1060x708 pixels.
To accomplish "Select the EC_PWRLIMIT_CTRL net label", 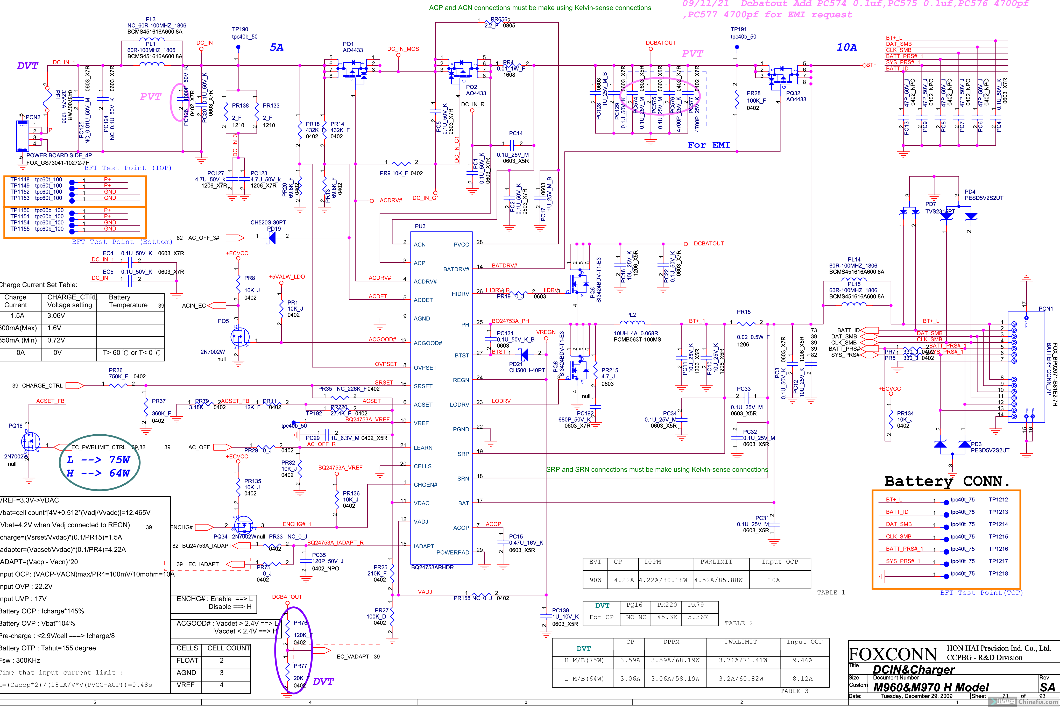I will pos(99,447).
